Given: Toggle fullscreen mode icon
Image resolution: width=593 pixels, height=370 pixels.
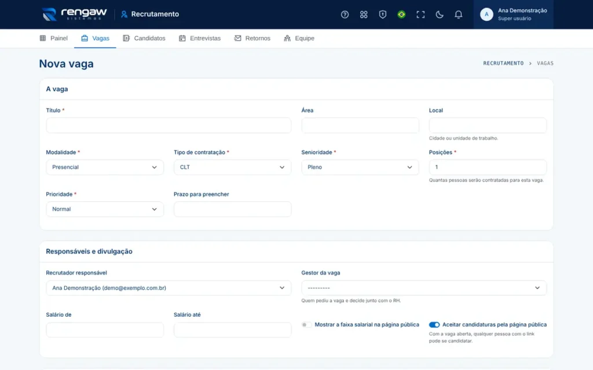Looking at the screenshot, I should pyautogui.click(x=420, y=14).
